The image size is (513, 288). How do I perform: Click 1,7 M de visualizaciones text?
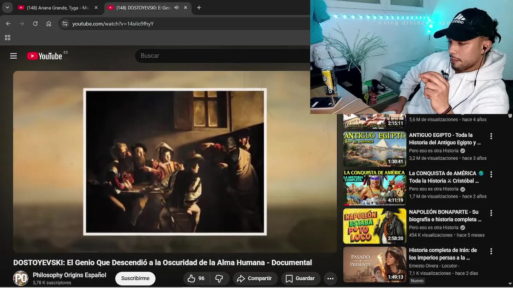(433, 196)
